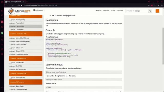Click Examples - Modifying Data header
164x92 pixels.
(x=26, y=59)
